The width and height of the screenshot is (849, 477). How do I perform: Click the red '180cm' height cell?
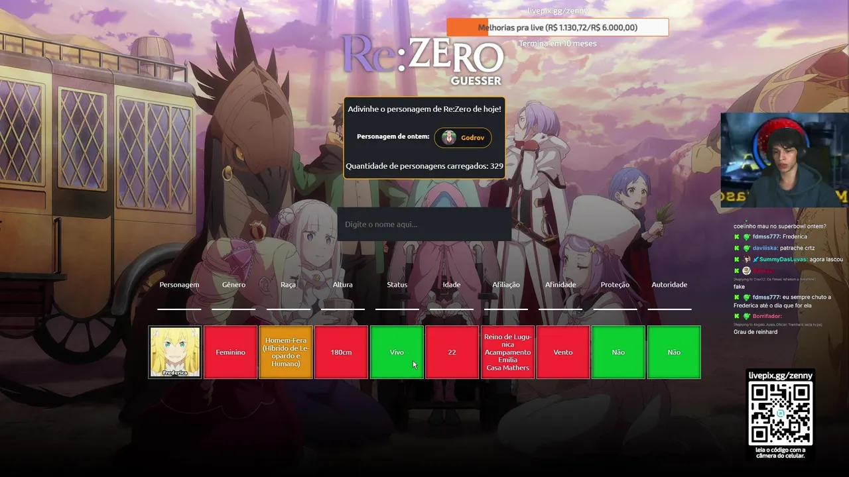pos(342,352)
